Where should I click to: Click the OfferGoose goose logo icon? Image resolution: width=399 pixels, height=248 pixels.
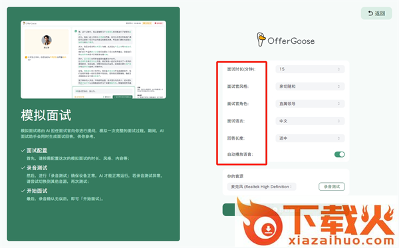click(261, 39)
